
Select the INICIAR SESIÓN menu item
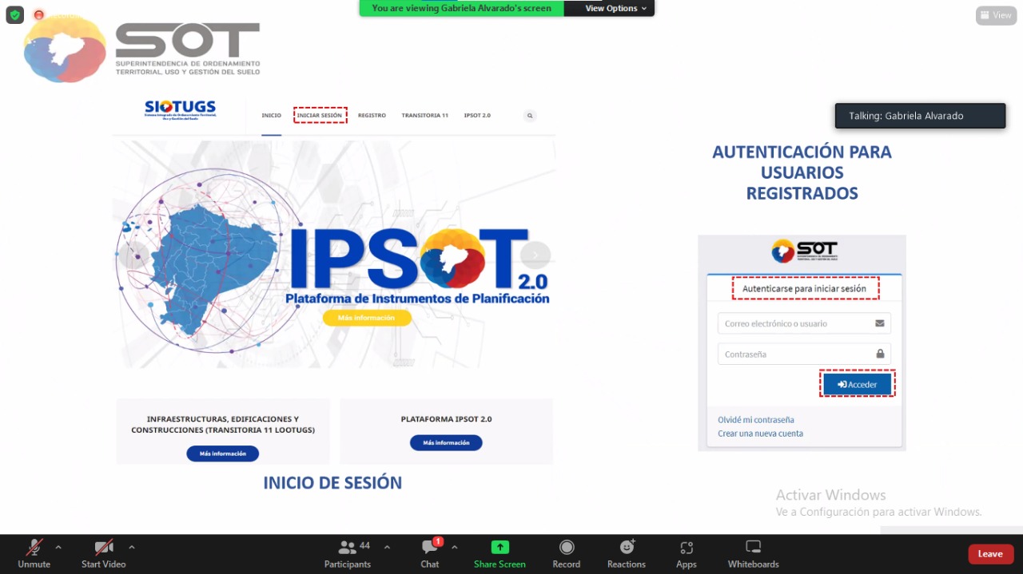pyautogui.click(x=320, y=116)
